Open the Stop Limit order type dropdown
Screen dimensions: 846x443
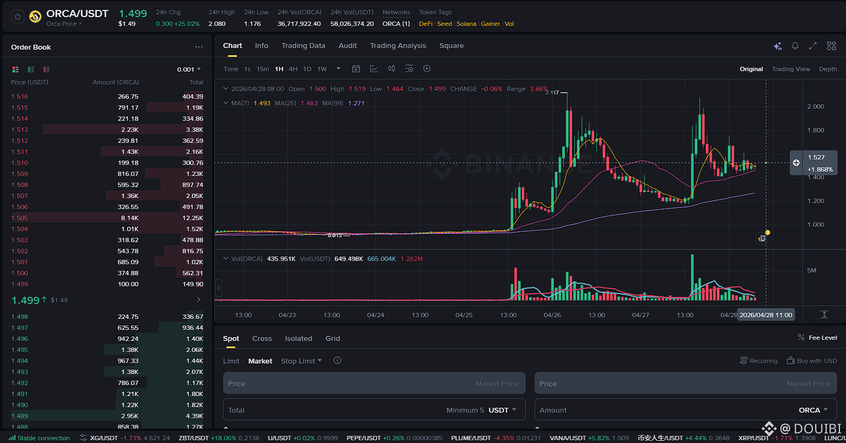tap(301, 361)
